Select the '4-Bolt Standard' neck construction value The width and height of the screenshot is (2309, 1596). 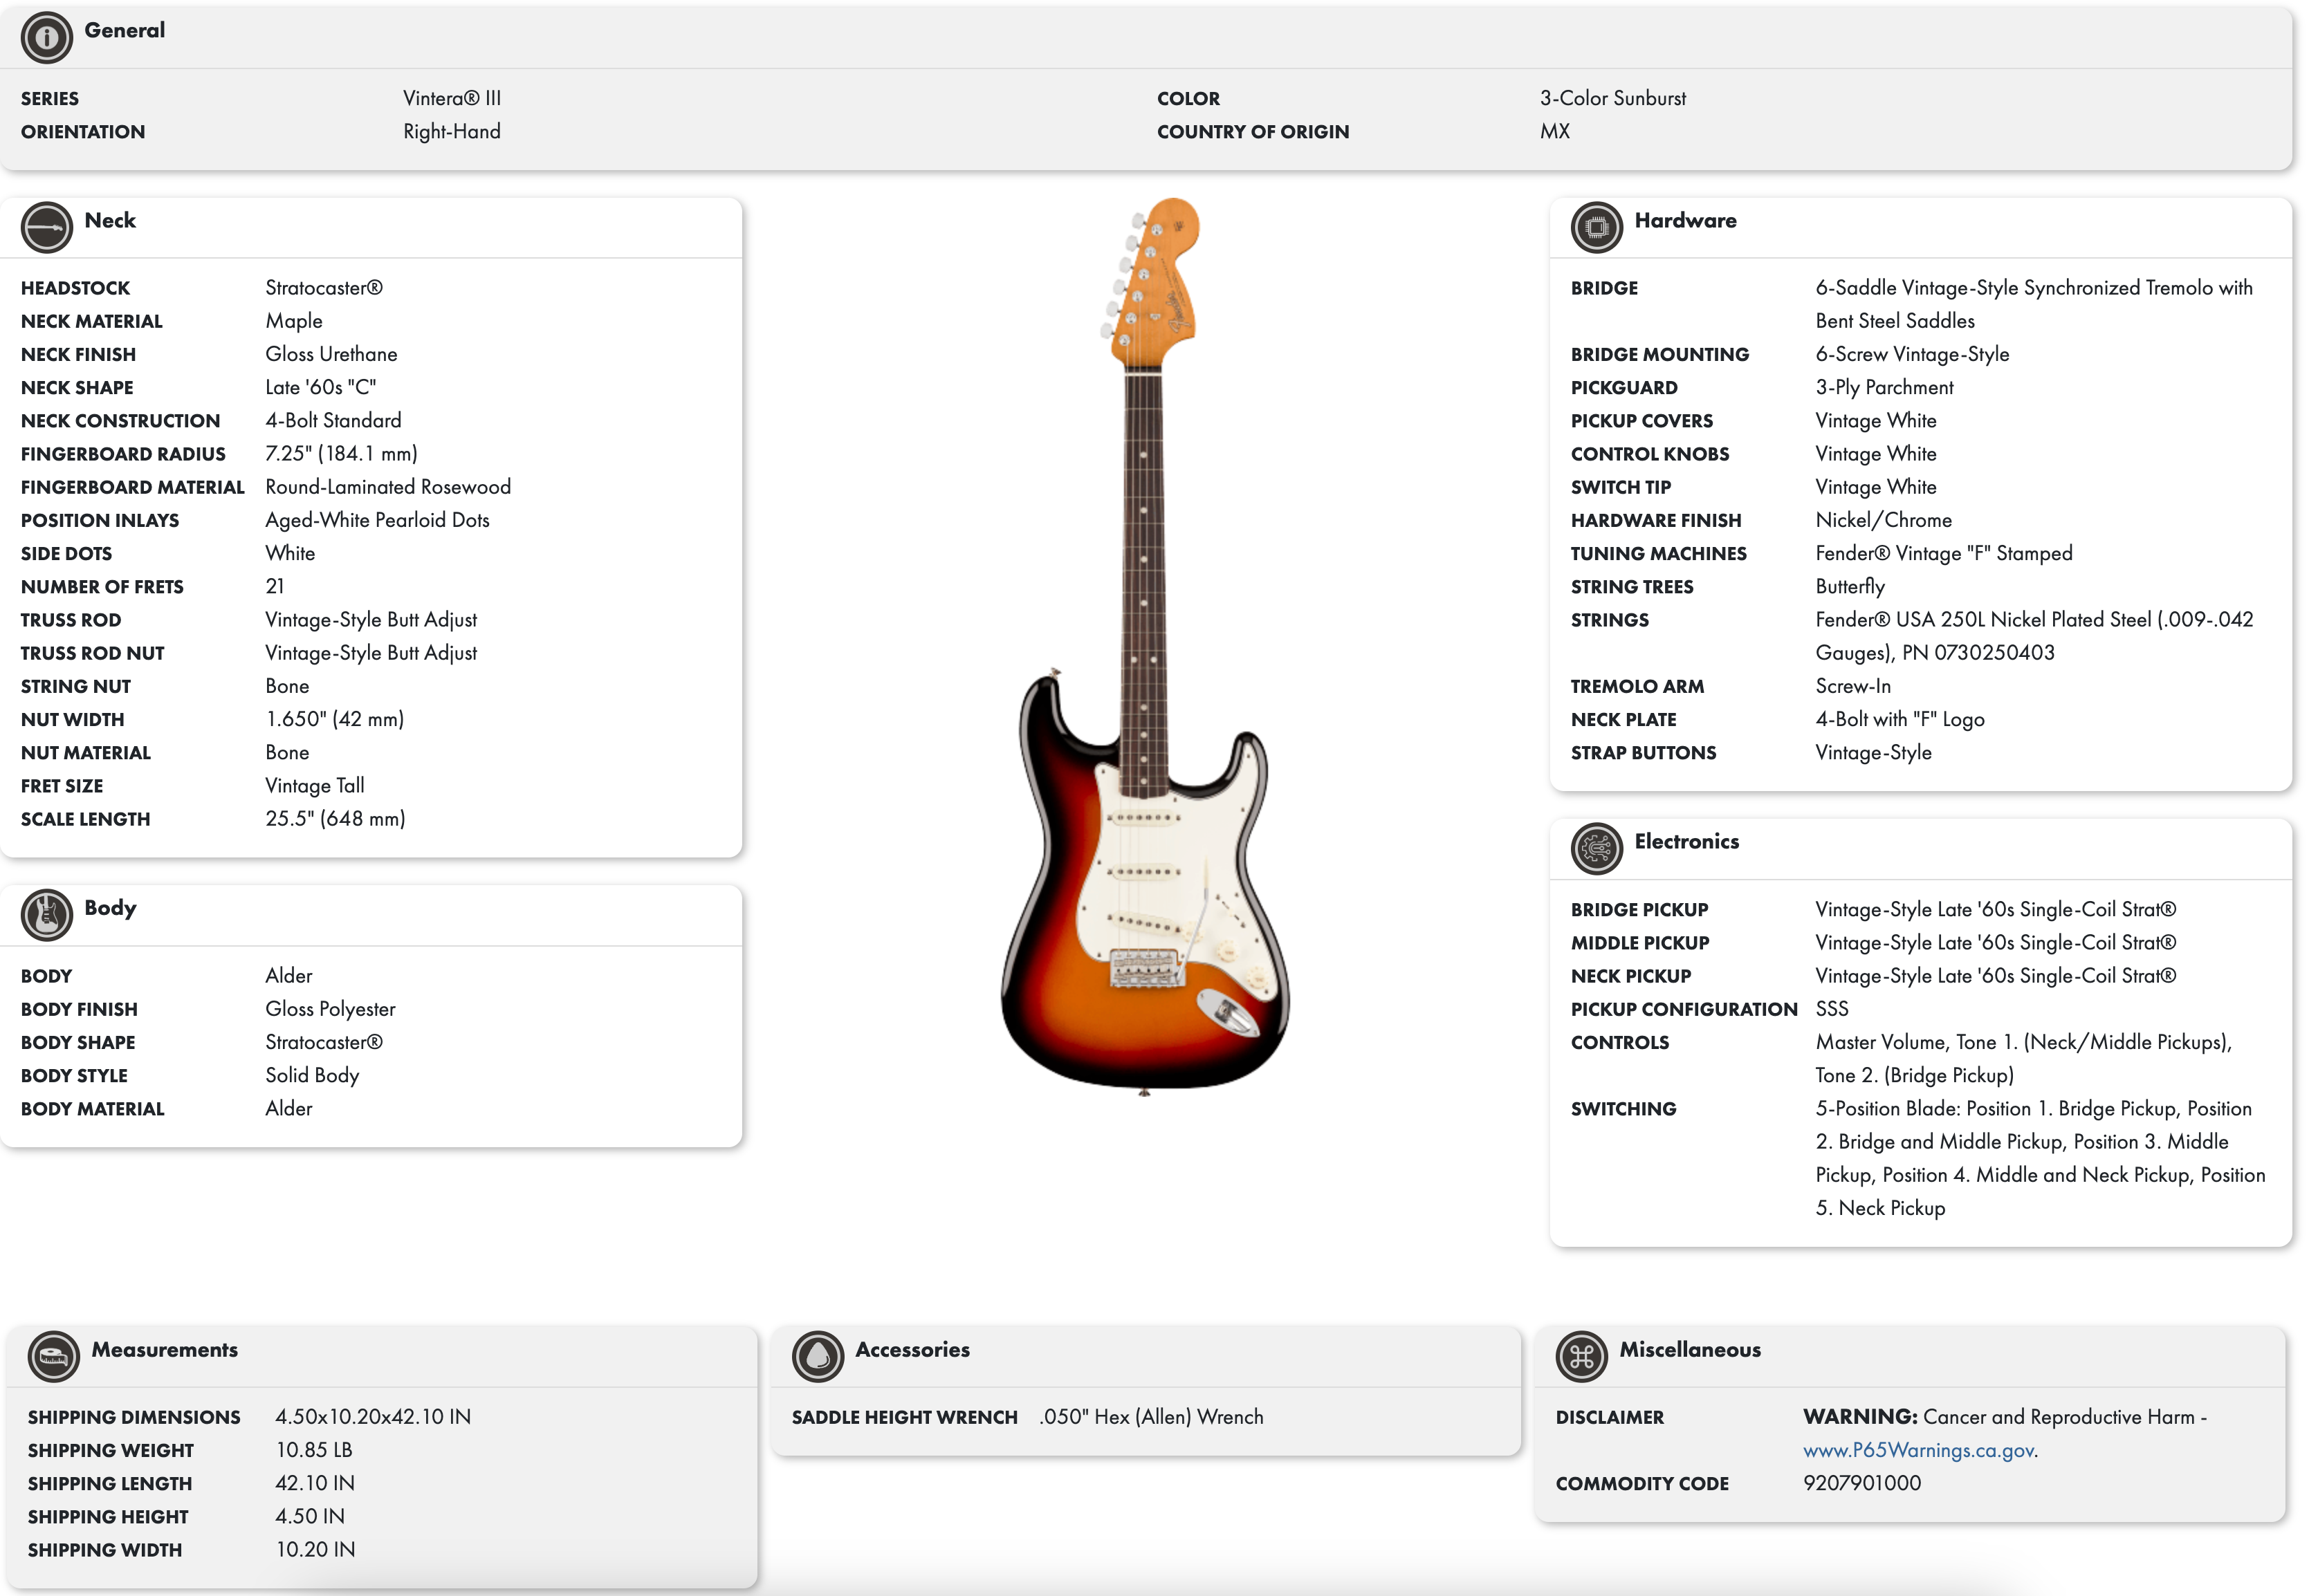pyautogui.click(x=333, y=420)
